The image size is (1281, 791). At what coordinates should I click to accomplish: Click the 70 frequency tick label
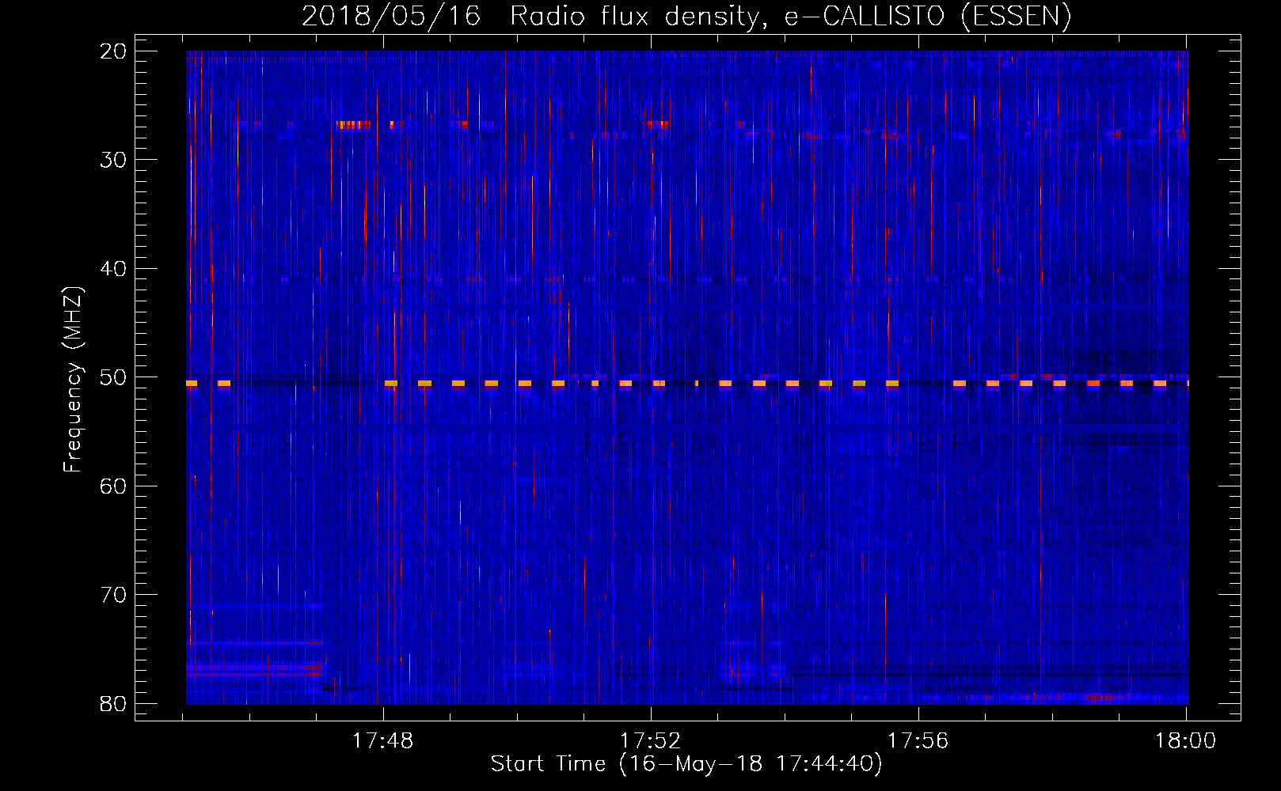coord(113,595)
